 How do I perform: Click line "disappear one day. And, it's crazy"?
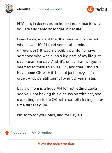[59, 62]
